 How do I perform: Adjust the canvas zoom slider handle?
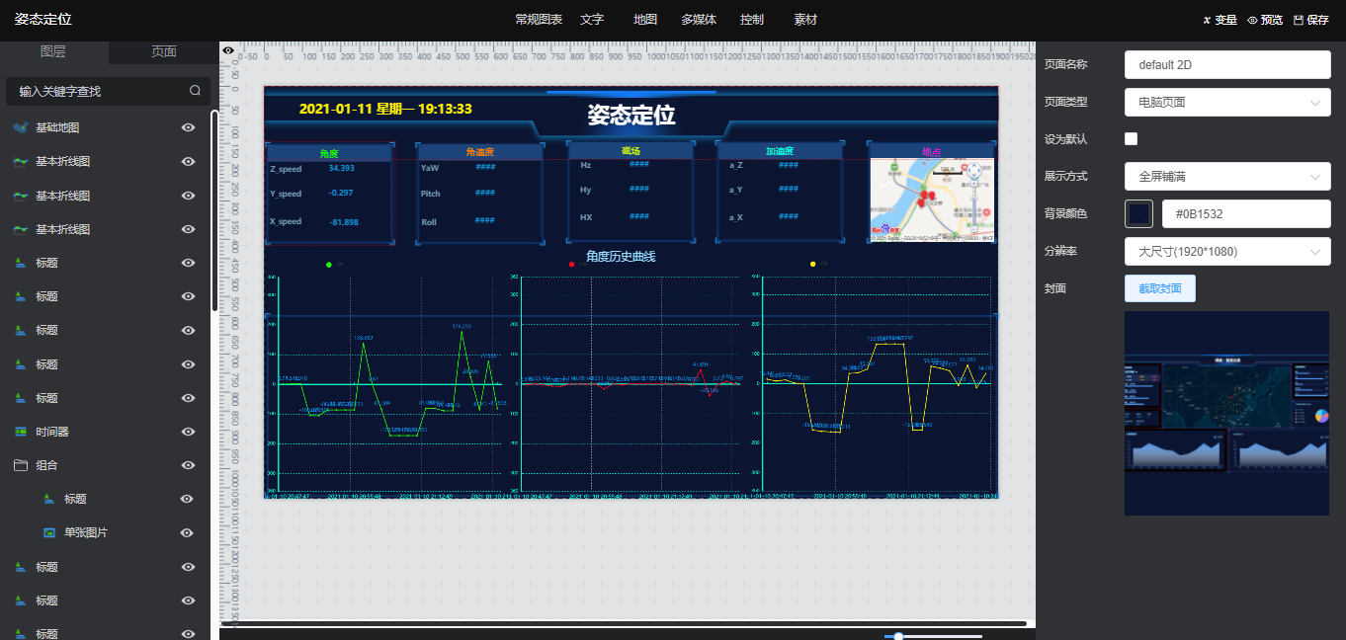pyautogui.click(x=898, y=636)
